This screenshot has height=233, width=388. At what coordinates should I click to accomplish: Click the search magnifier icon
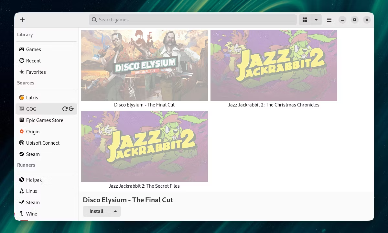point(94,20)
